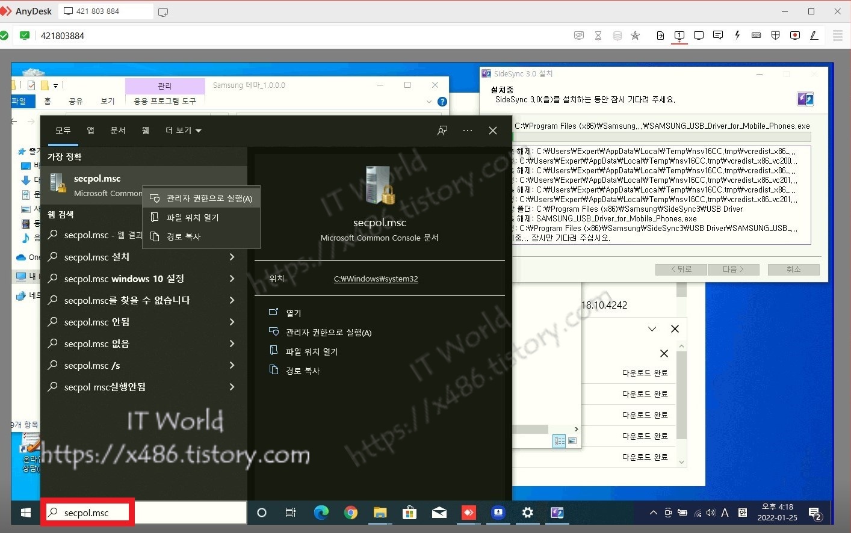Expand secpol.msc를 찾을 수 없습니다 suggestion arrow
Viewport: 851px width, 533px height.
click(232, 300)
